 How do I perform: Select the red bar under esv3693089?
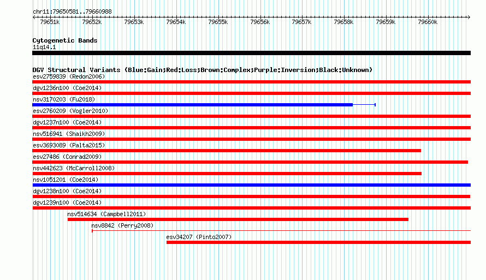(227, 151)
